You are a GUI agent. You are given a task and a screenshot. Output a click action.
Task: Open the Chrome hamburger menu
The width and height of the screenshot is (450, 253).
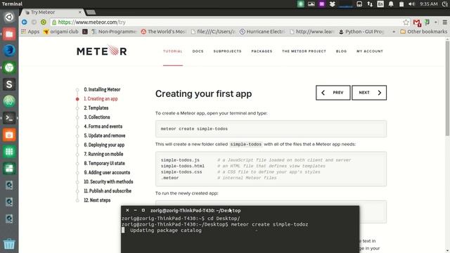point(445,22)
